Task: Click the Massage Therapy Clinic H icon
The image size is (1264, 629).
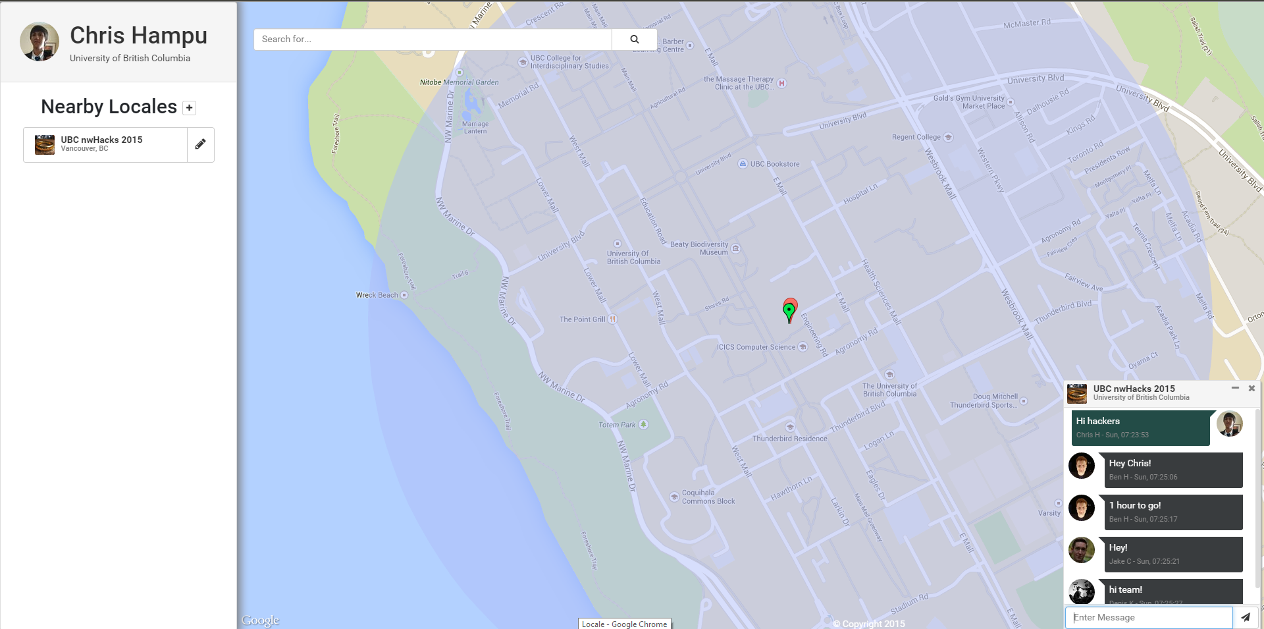Action: [781, 83]
